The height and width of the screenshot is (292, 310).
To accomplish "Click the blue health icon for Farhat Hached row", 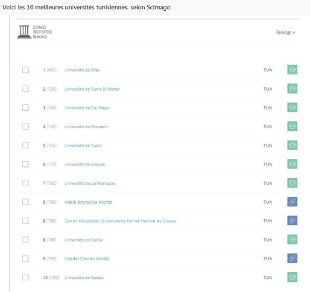I will click(292, 221).
